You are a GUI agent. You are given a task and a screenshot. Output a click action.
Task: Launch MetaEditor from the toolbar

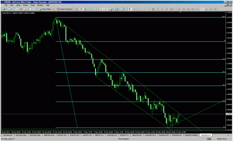tap(53, 9)
